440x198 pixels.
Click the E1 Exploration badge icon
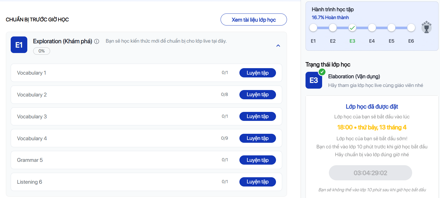click(x=19, y=45)
